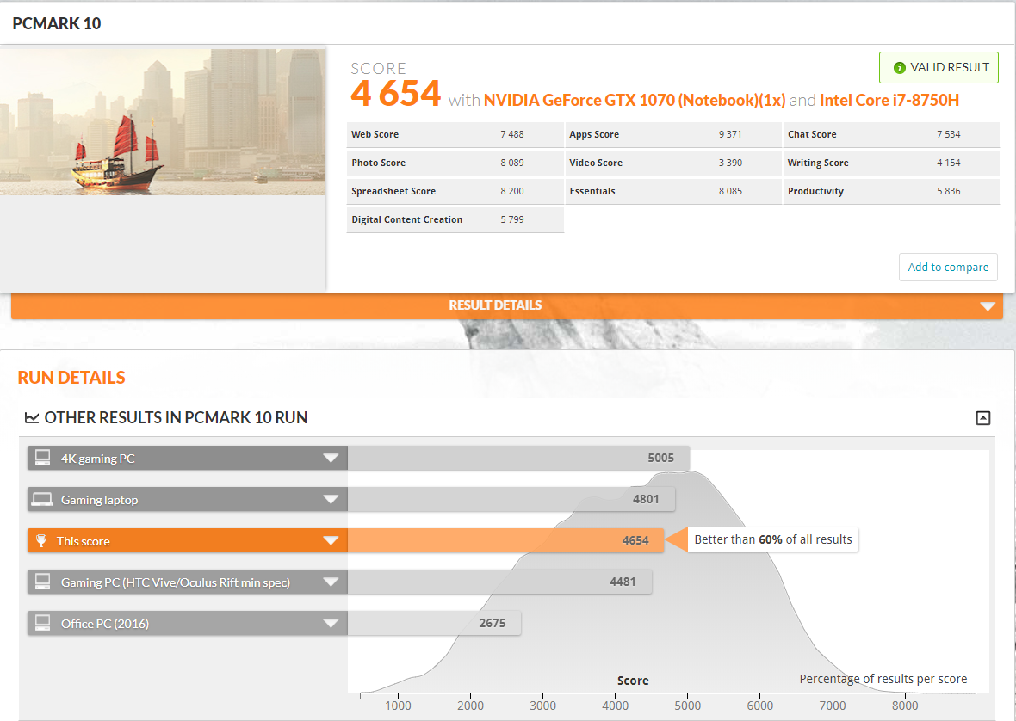Click the Web Score label
Viewport: 1016px width, 721px height.
(x=375, y=134)
